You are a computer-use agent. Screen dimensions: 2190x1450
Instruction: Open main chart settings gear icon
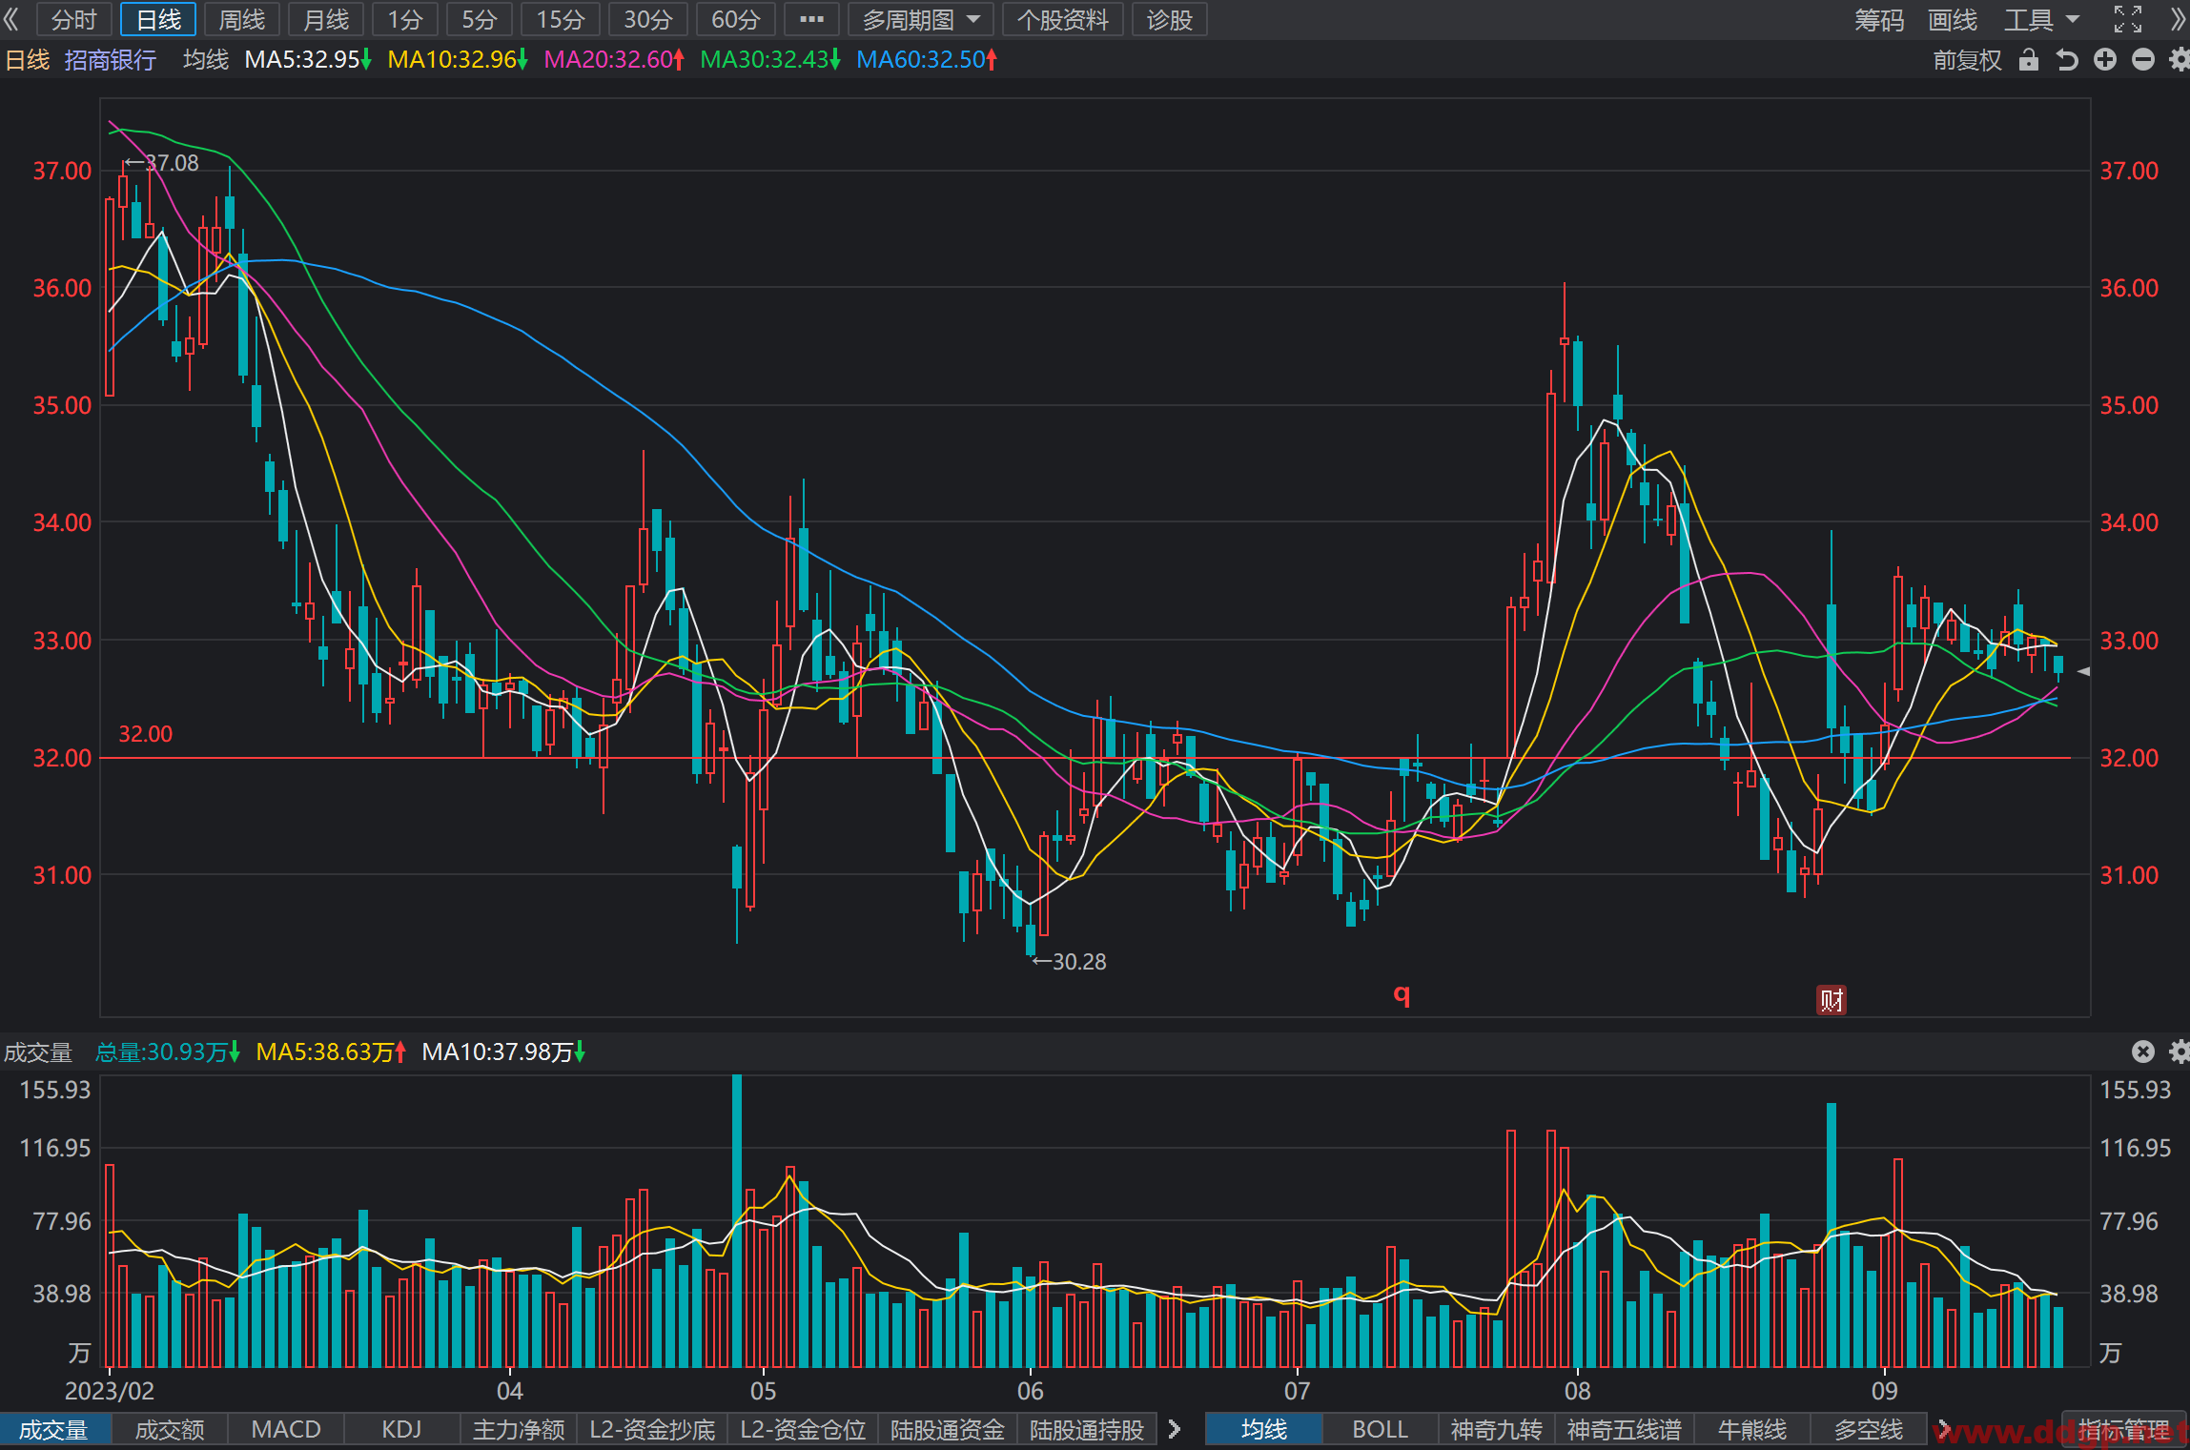coord(2180,60)
